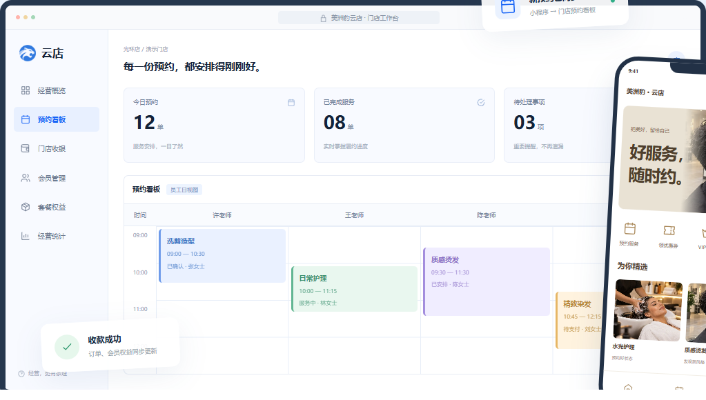Click the 小程序 → 门店预约看板 notification text

click(x=563, y=11)
